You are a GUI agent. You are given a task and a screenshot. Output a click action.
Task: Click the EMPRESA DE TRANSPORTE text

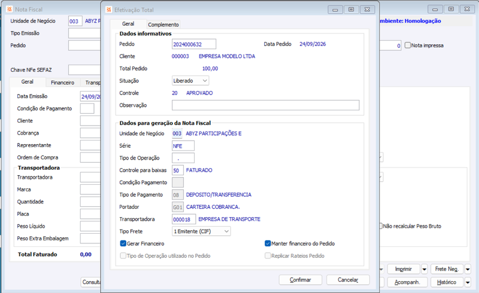pyautogui.click(x=229, y=219)
